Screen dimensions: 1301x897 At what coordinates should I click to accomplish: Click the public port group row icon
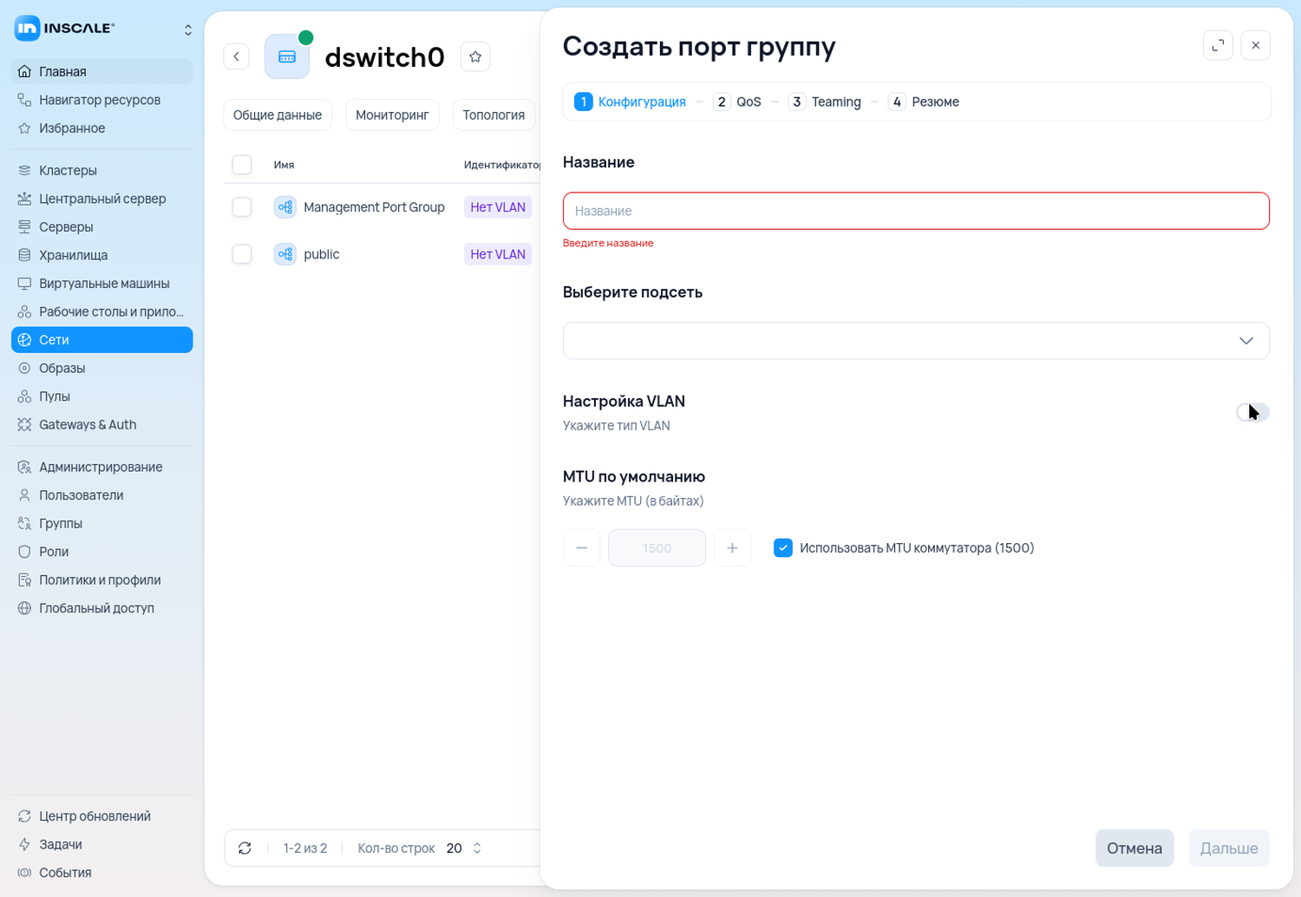284,254
